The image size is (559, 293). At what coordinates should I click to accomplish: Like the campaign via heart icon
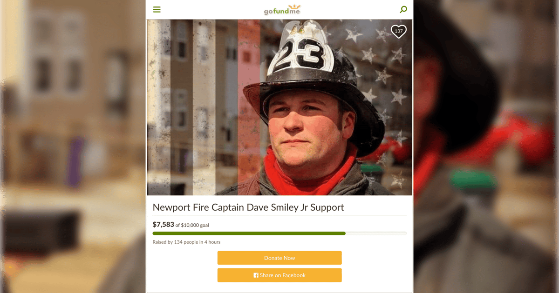pos(398,31)
